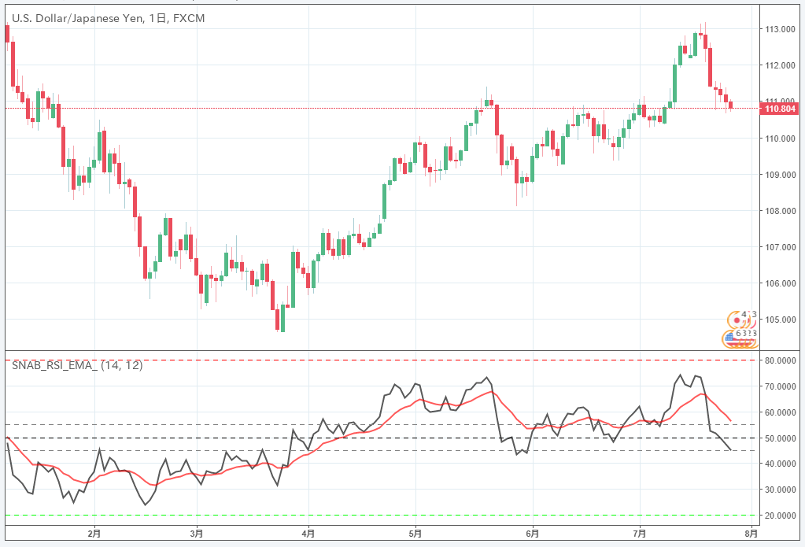Click the US flag economic event marker
Screen dimensions: 805x547
coord(730,338)
